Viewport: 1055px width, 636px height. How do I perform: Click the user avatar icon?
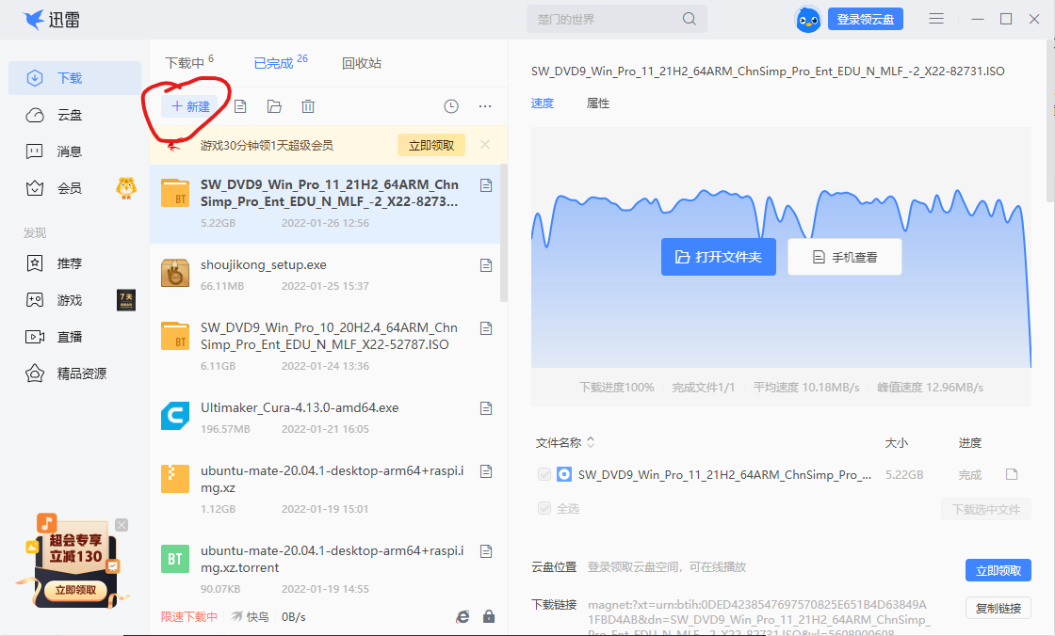click(808, 20)
